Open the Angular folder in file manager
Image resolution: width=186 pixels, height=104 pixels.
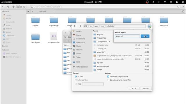click(x=35, y=20)
